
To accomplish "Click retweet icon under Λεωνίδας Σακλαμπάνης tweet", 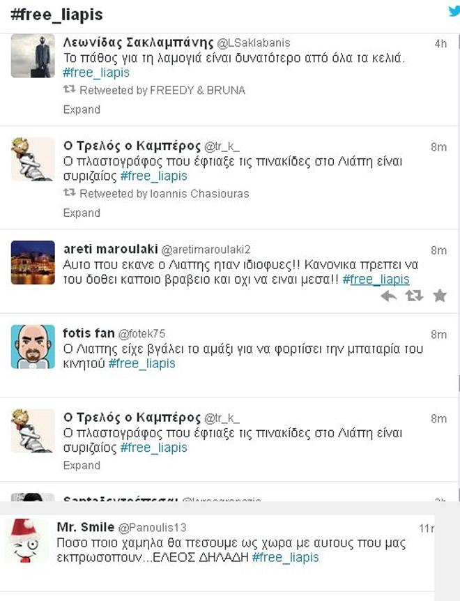I will [x=69, y=89].
